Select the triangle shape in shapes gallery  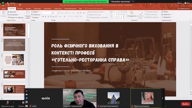(112, 14)
